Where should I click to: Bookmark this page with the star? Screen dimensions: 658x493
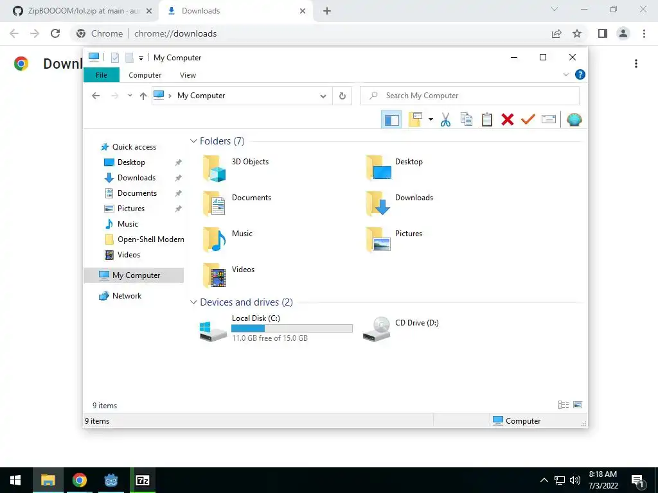click(x=577, y=33)
